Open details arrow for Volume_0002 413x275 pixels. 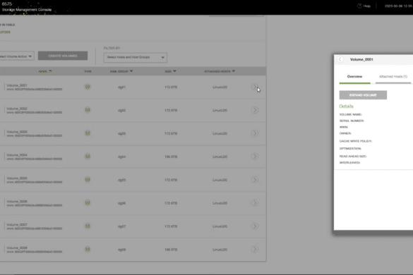(254, 110)
